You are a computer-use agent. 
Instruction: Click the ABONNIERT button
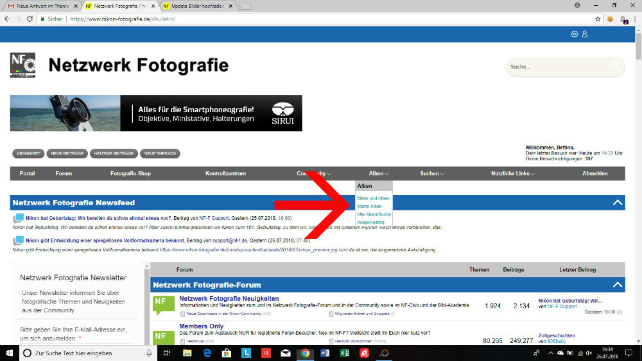click(28, 154)
